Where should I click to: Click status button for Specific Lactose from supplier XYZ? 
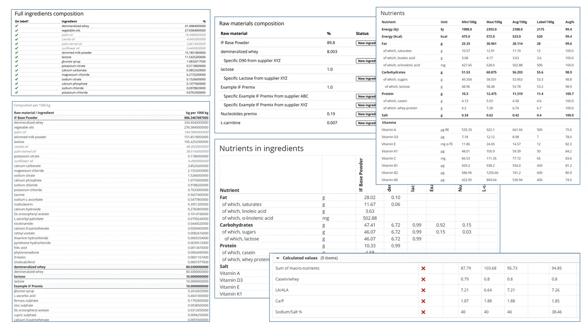point(366,79)
